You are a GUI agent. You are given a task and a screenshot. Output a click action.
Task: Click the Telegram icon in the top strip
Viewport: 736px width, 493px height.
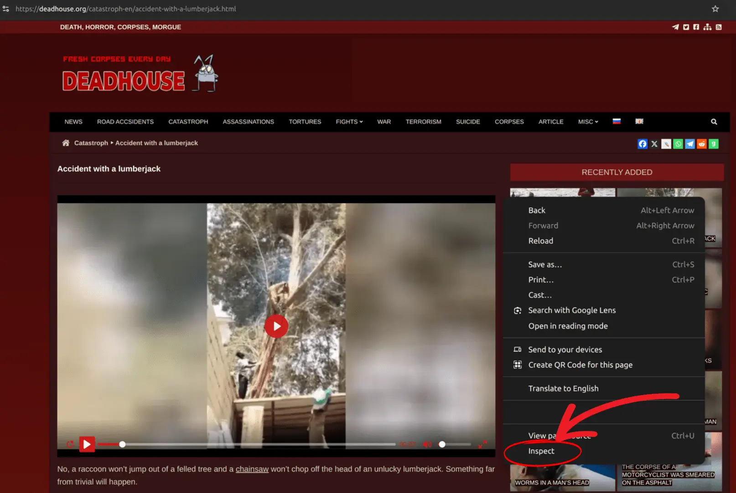[x=675, y=27]
